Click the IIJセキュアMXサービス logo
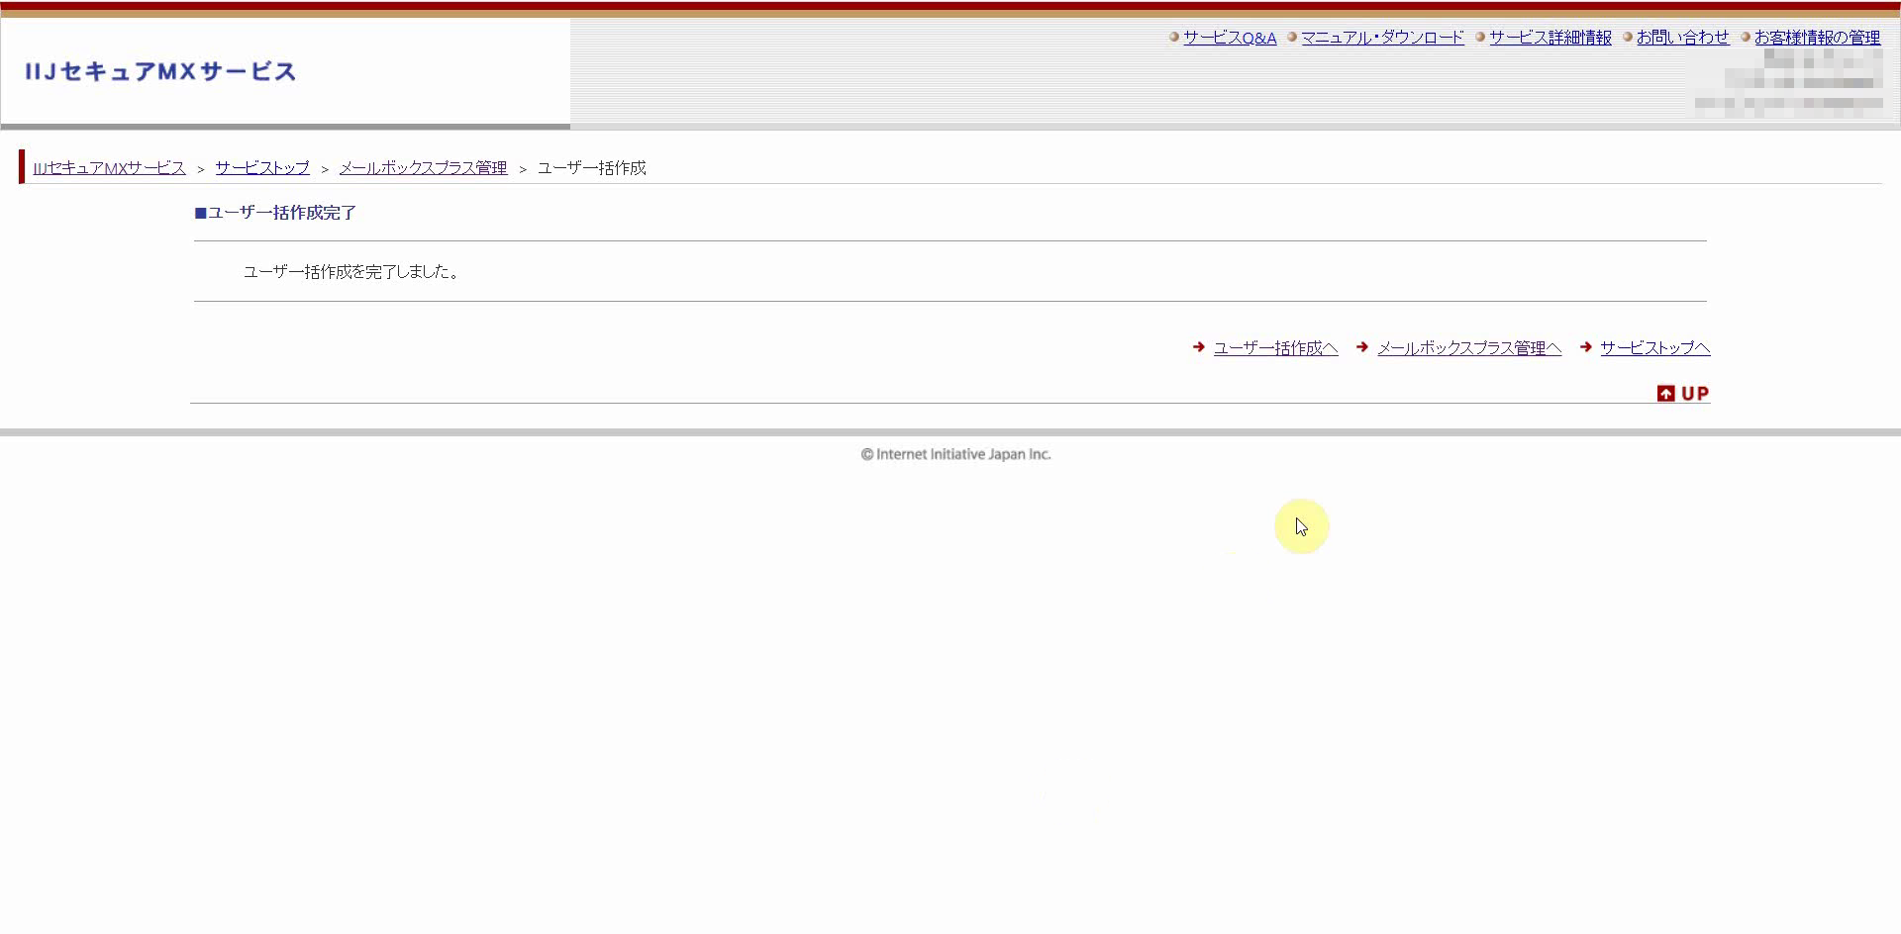 tap(160, 71)
